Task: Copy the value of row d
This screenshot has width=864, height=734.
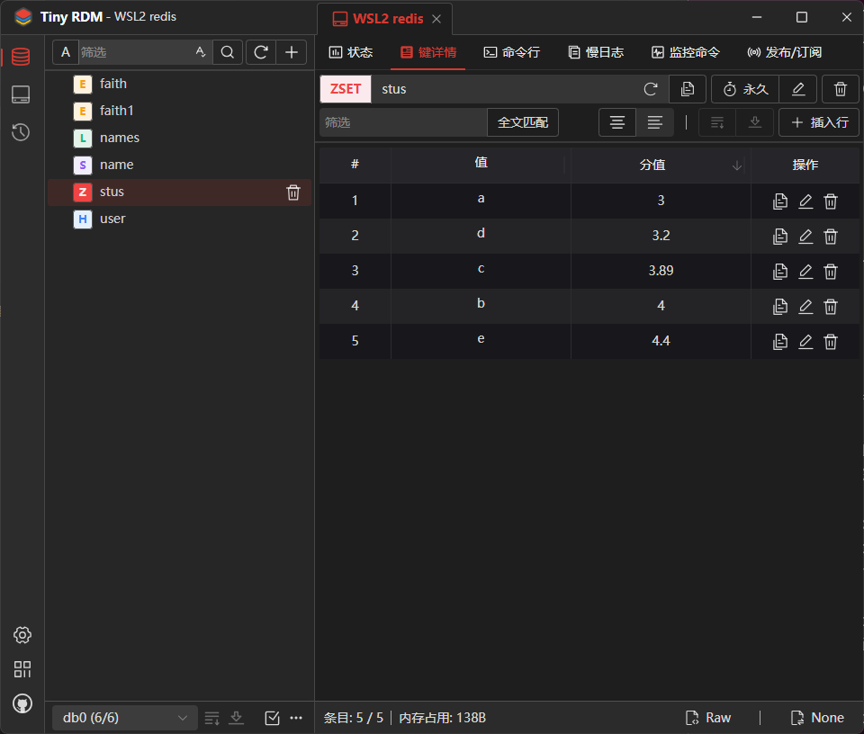Action: [779, 237]
